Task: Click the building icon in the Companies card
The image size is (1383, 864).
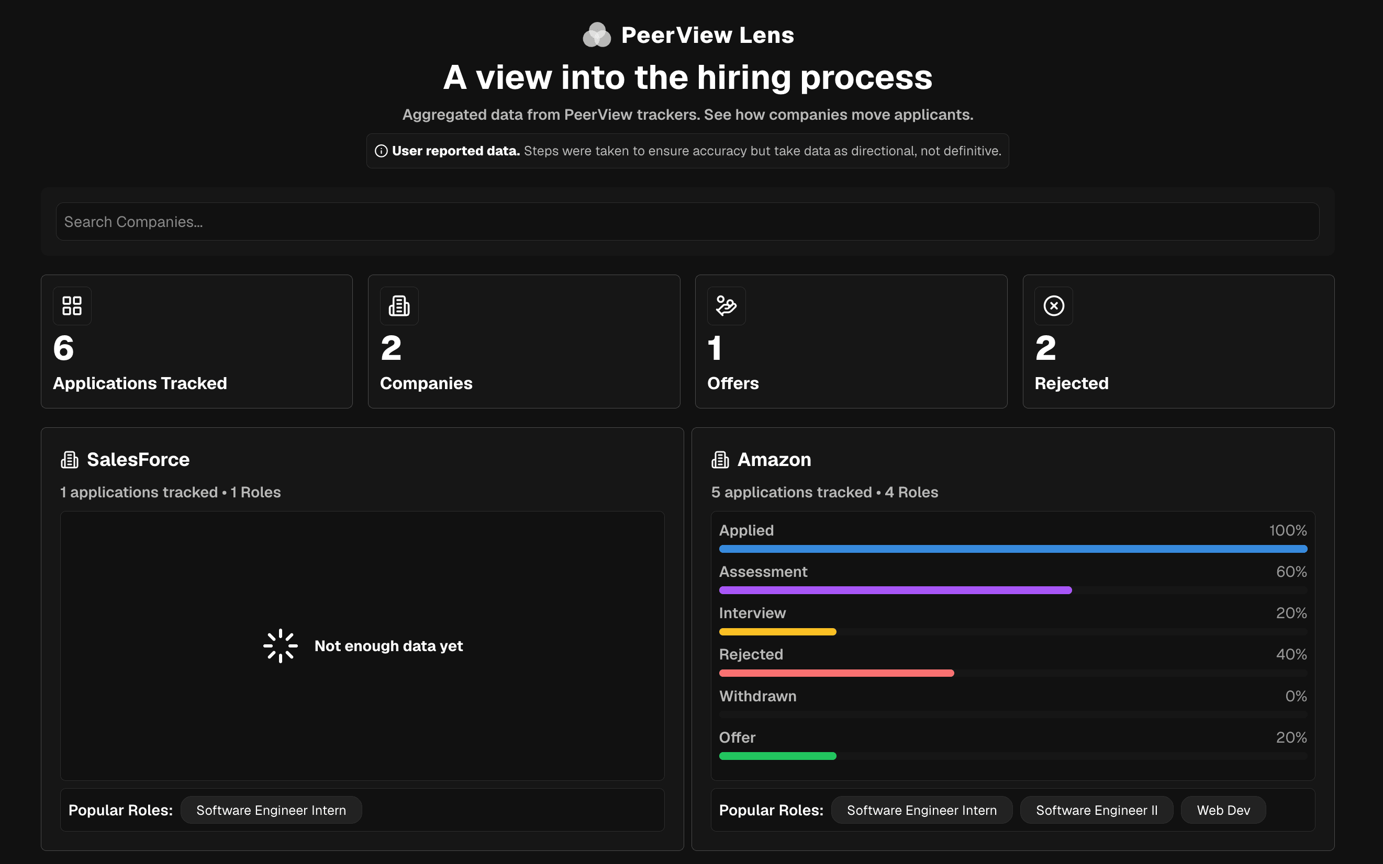Action: pyautogui.click(x=399, y=306)
